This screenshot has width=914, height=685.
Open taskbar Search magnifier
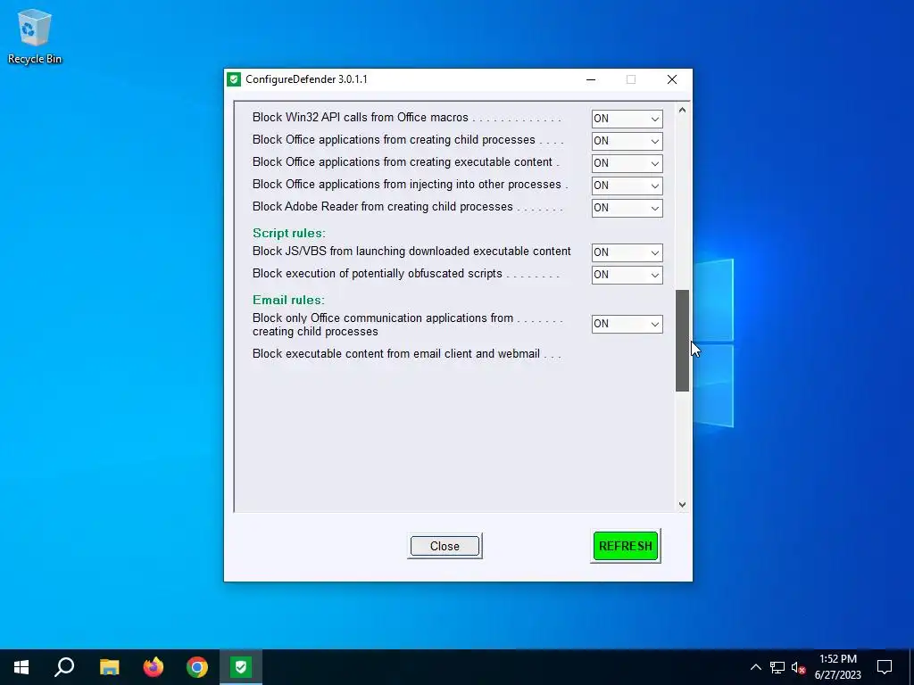[64, 667]
